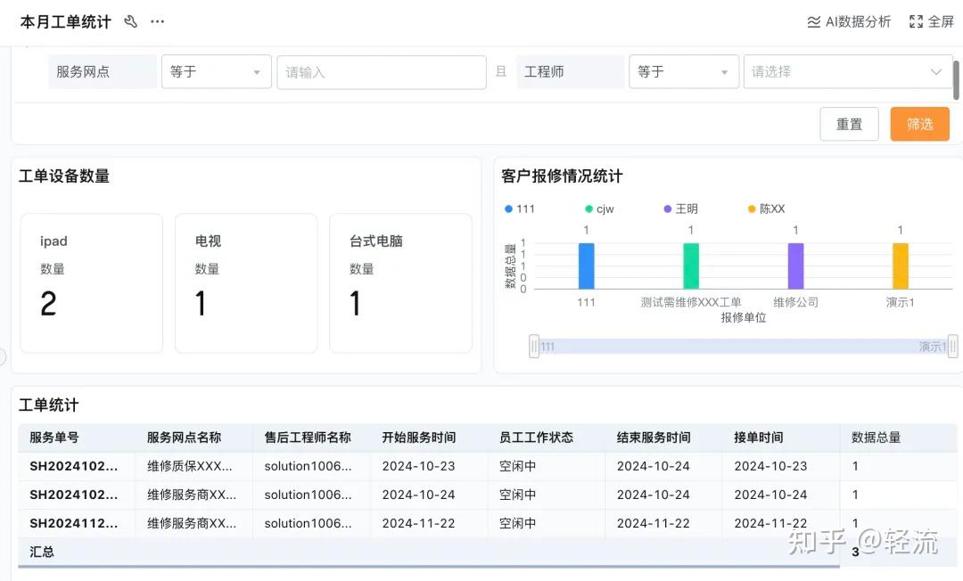Switch to 全屏 fullscreen mode
This screenshot has width=963, height=581.
(932, 21)
